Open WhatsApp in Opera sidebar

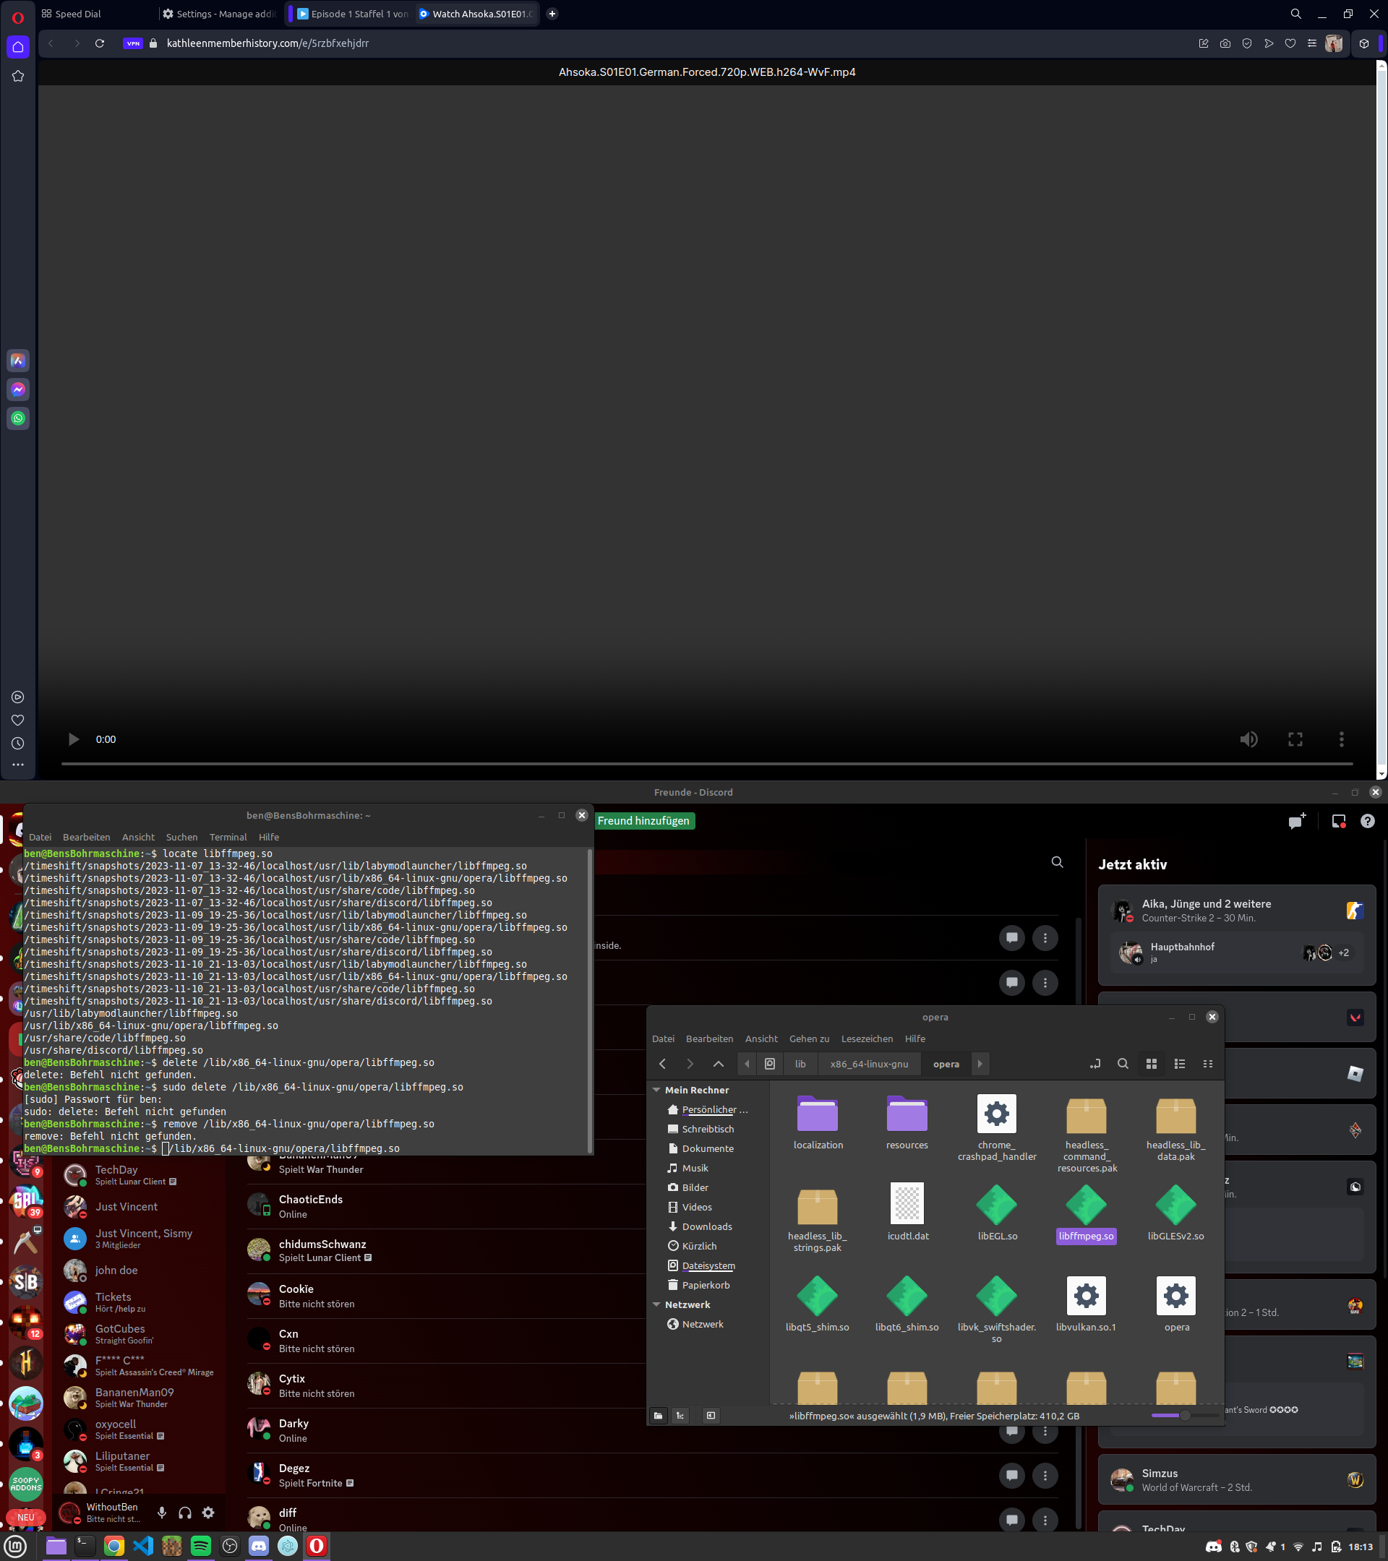coord(18,418)
